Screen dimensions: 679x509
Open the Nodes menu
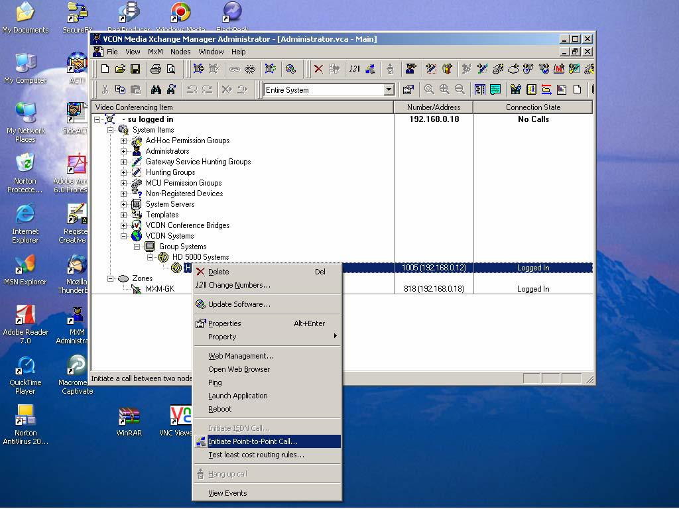pos(180,52)
